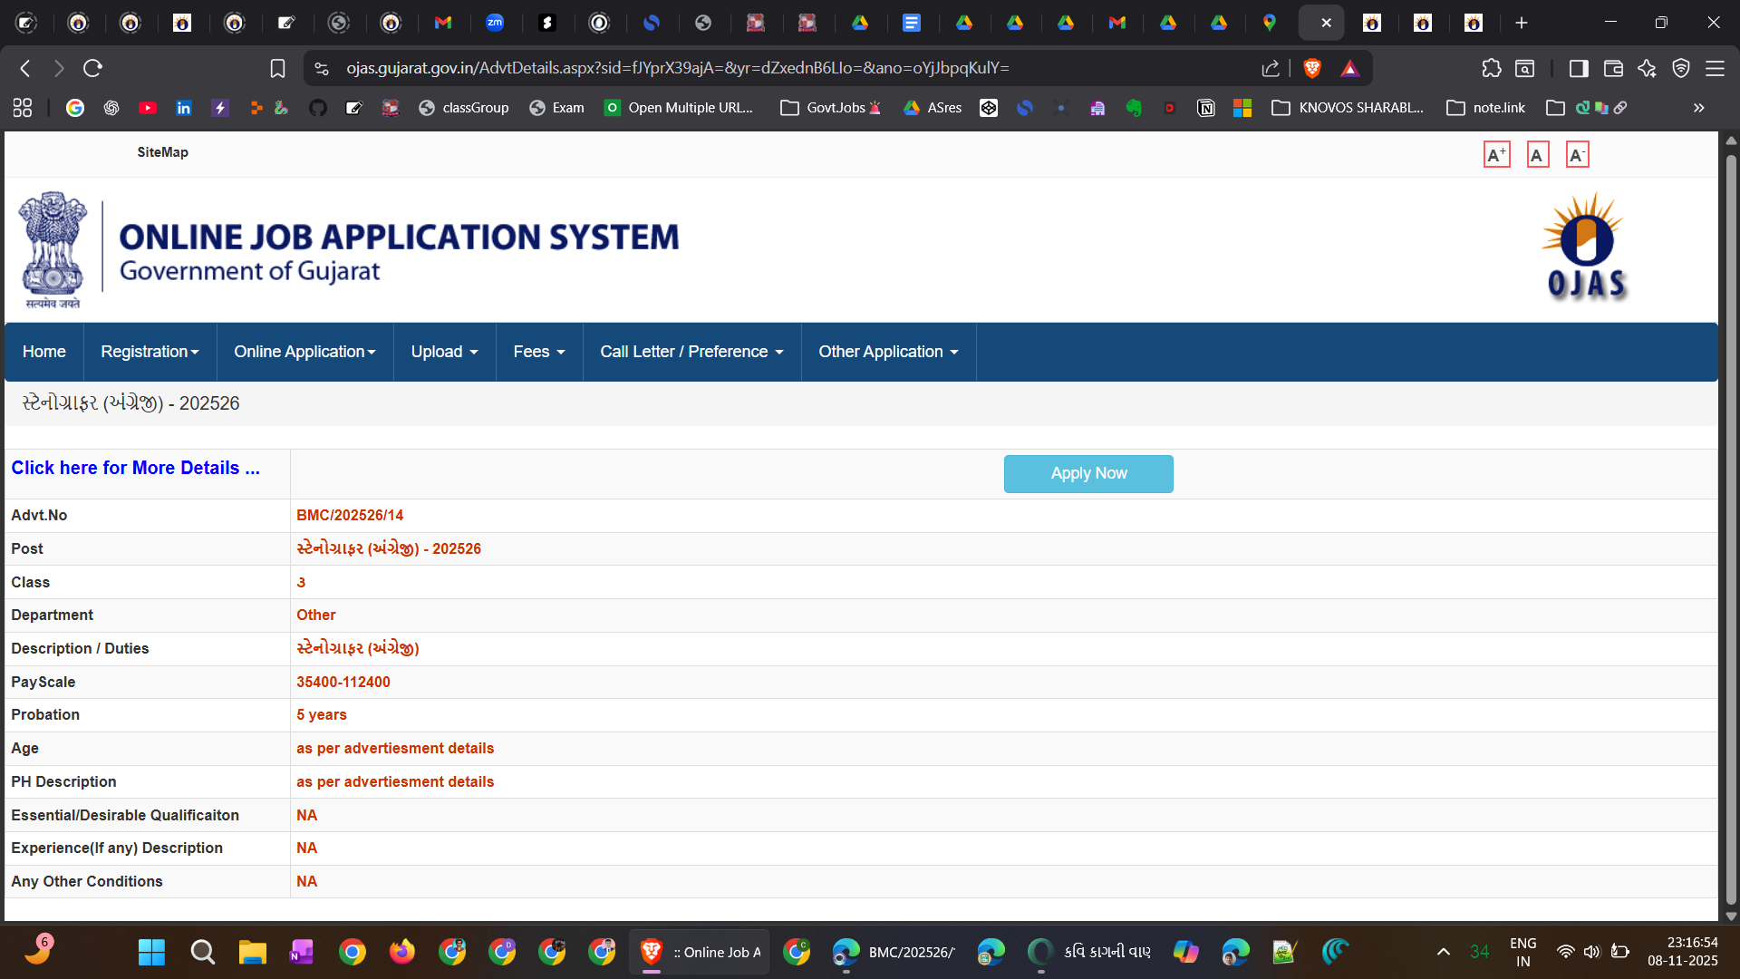Screen dimensions: 1740x979
Task: Open the LinkedIn bookmark icon
Action: [184, 108]
